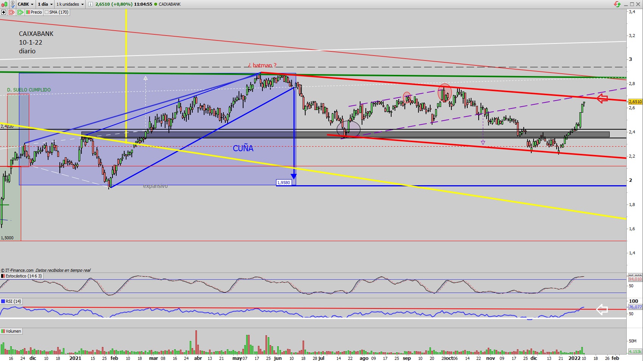Click the '4,153k' volume value label

pyautogui.click(x=635, y=352)
